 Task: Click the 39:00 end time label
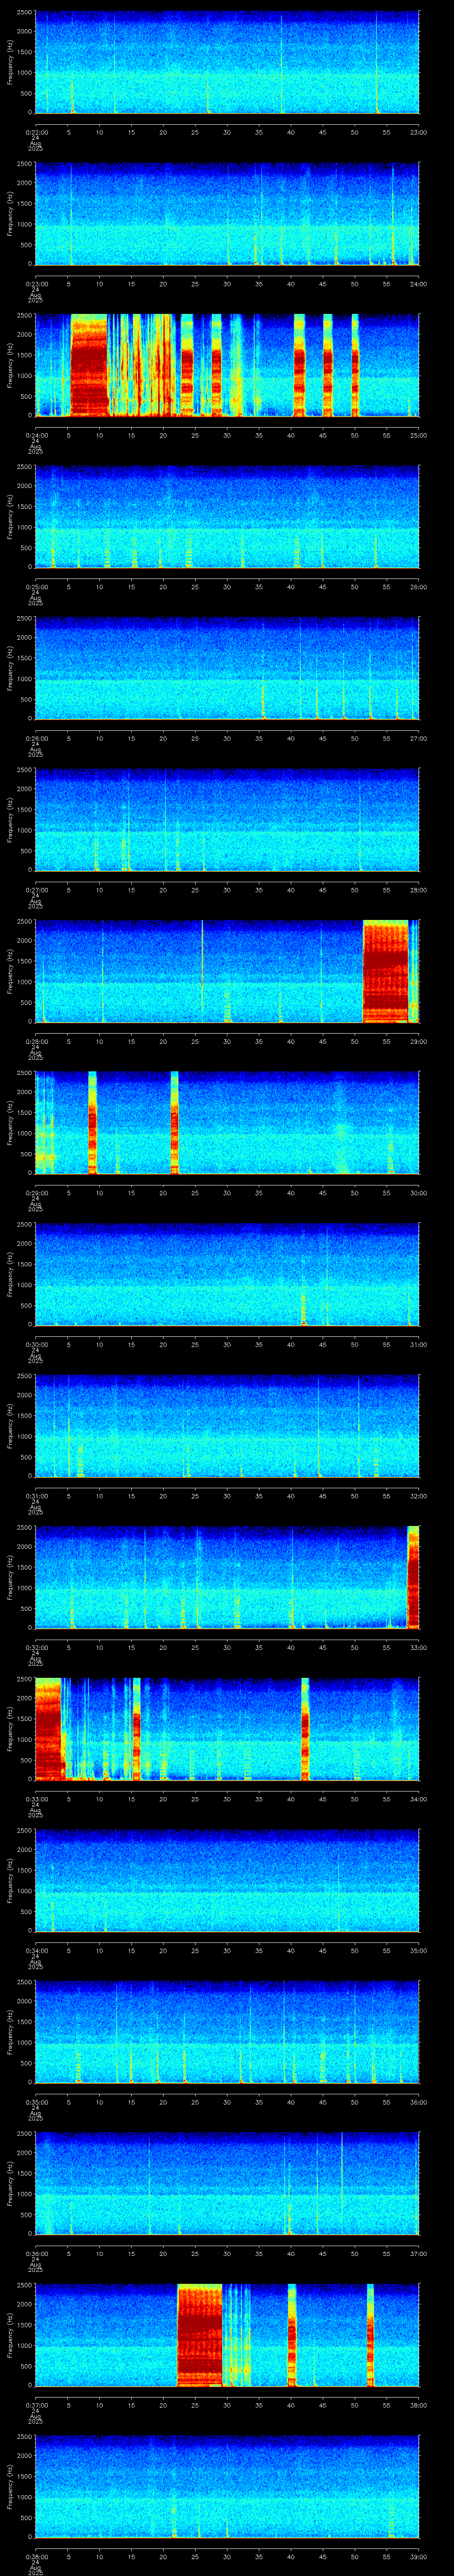pos(419,2556)
